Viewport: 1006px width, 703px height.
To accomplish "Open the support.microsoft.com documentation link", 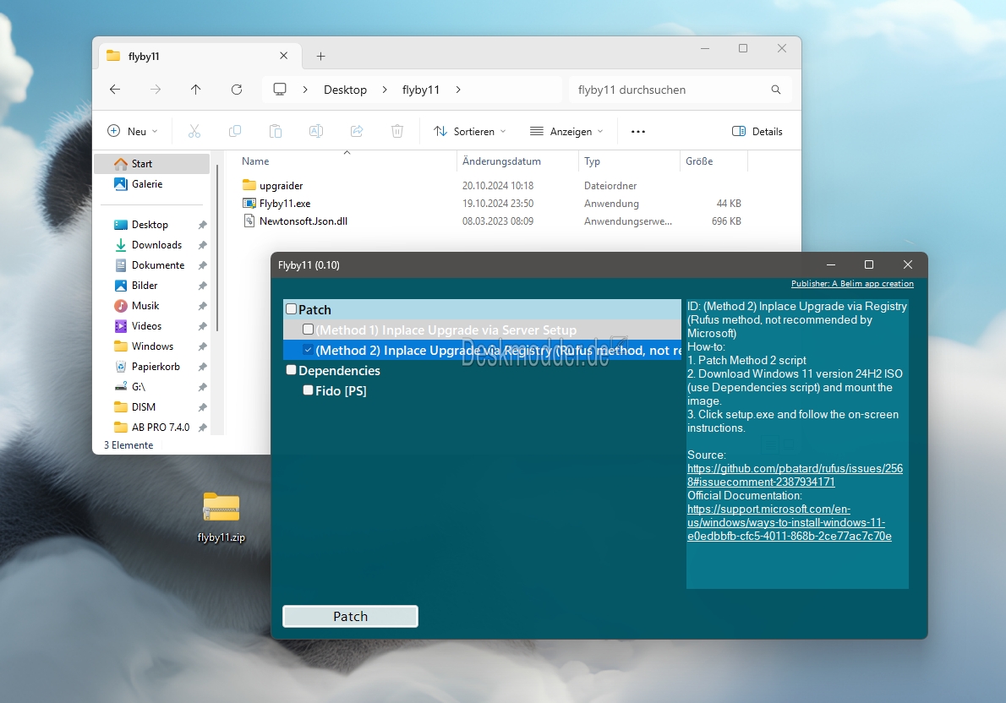I will pyautogui.click(x=789, y=523).
